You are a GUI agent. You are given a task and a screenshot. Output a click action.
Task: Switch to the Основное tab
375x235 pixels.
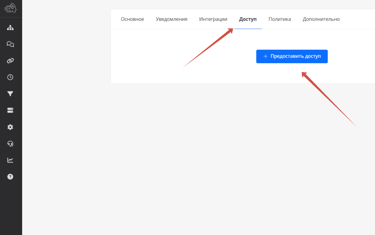point(132,19)
